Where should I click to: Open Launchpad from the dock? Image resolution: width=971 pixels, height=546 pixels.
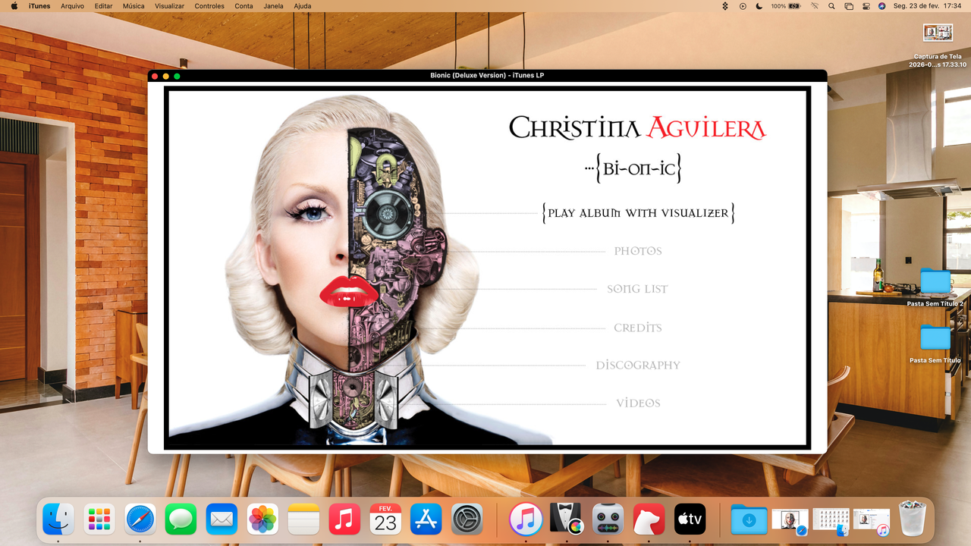pos(99,519)
